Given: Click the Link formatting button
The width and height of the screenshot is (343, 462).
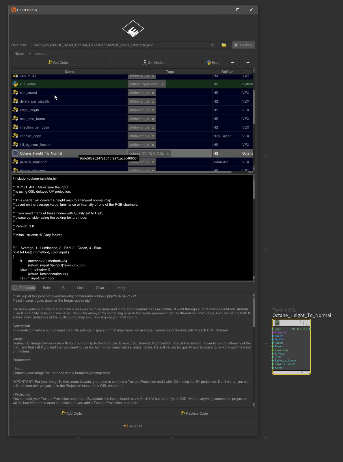Looking at the screenshot, I should pos(80,288).
